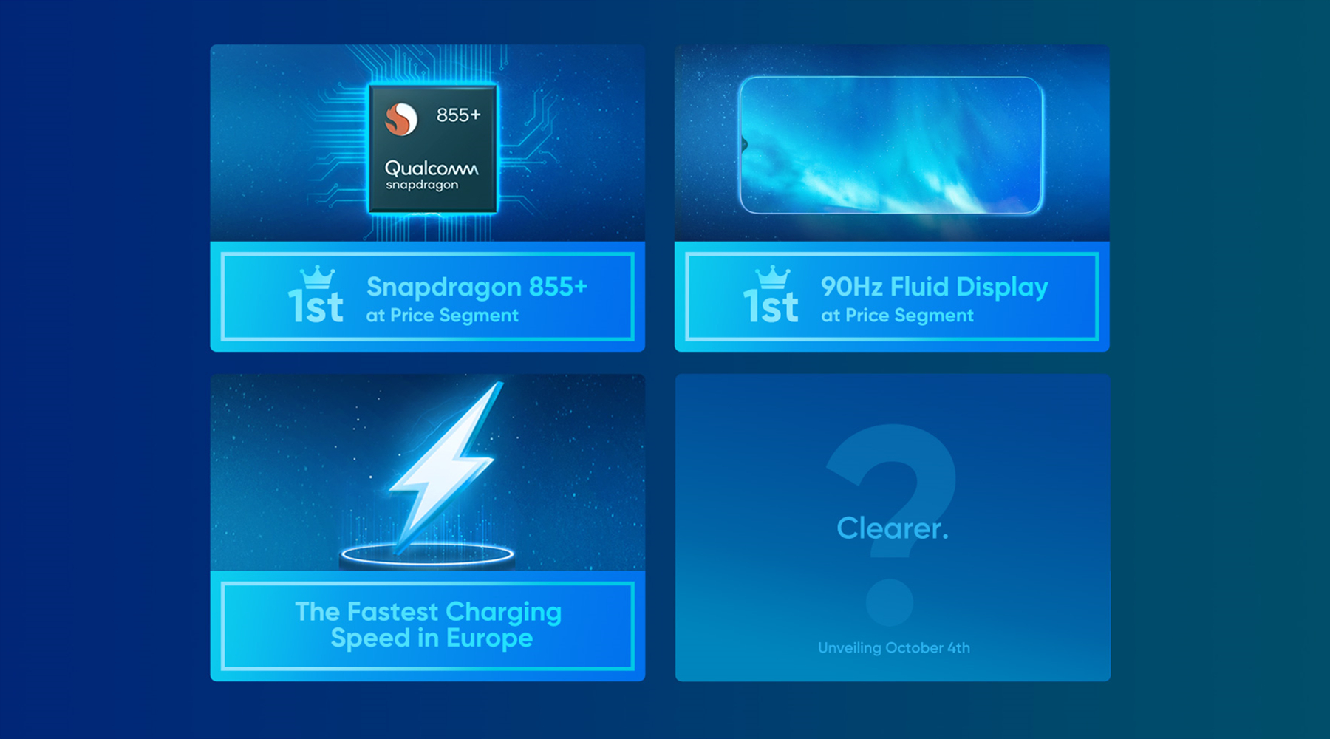Click the glowing ring beneath the lightning bolt
Viewport: 1330px width, 739px height.
tap(427, 555)
